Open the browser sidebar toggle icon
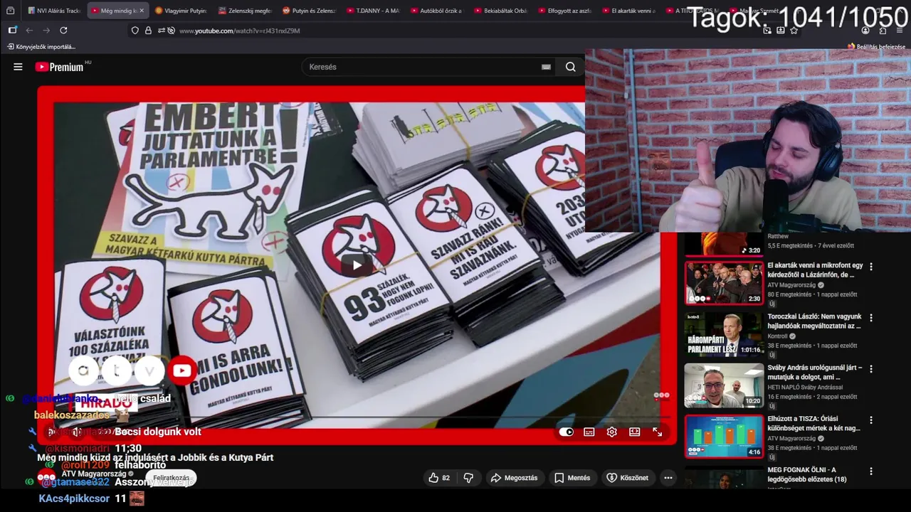 [x=12, y=31]
